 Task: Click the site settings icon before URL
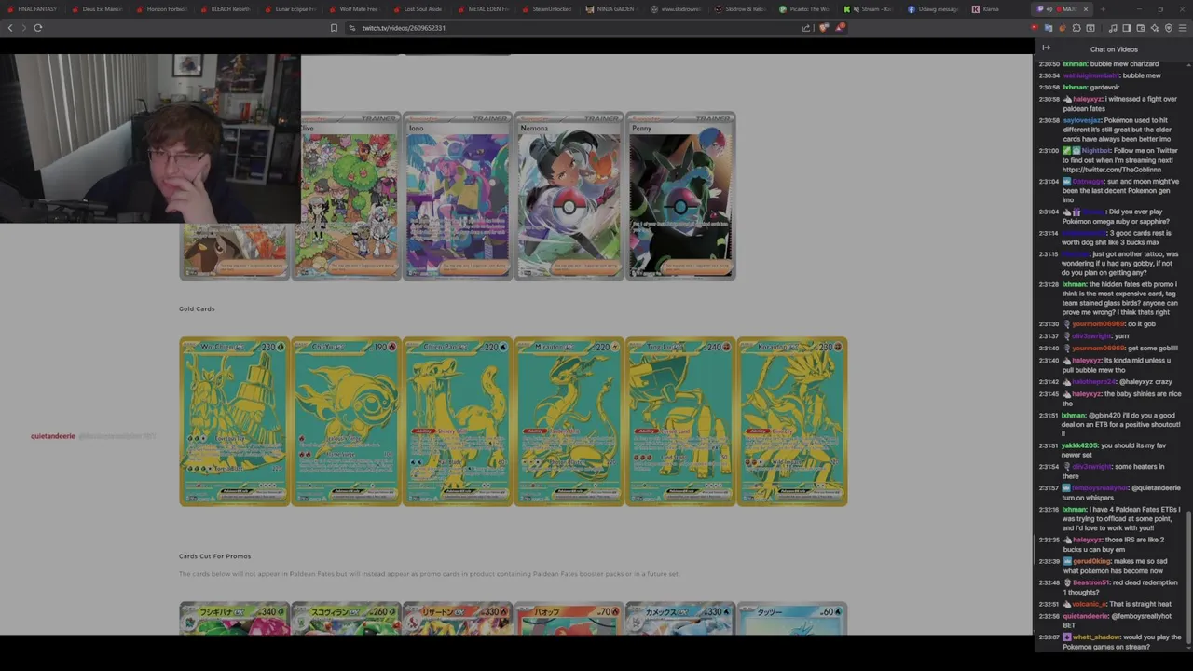click(352, 28)
